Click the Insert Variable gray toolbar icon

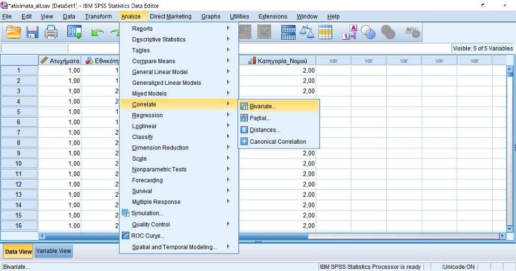click(x=264, y=32)
